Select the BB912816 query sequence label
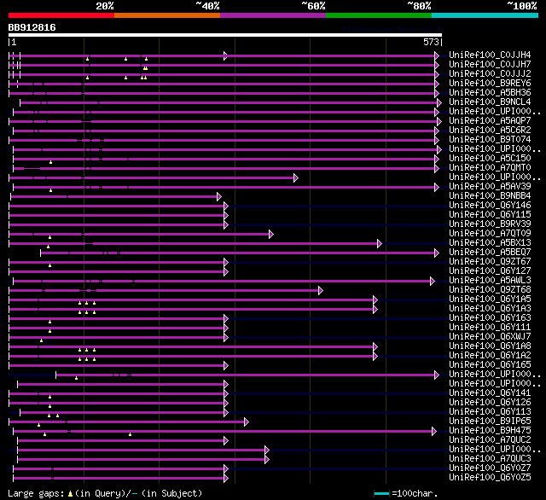The height and width of the screenshot is (500, 546). pos(32,27)
